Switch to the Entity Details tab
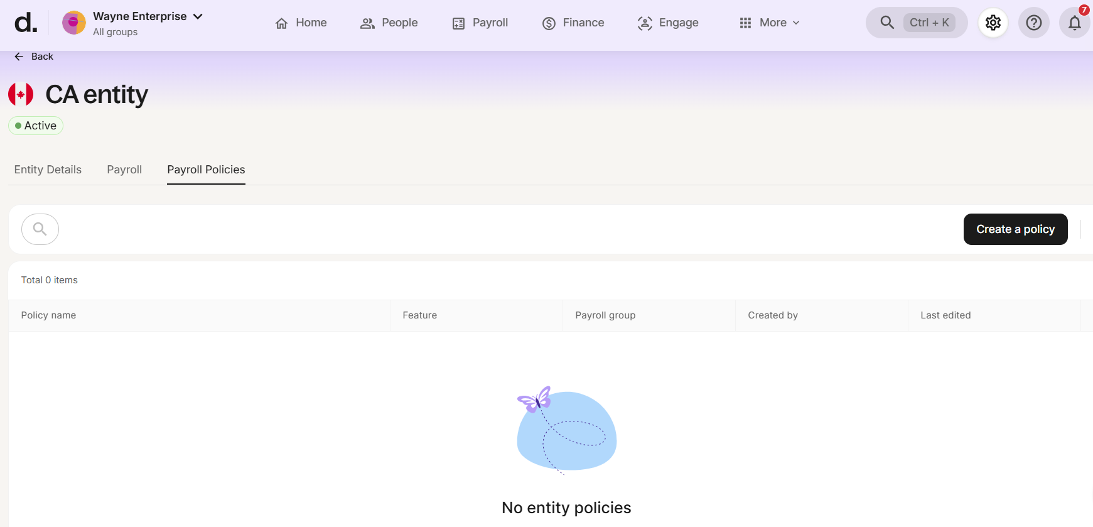Screen dimensions: 1093x527 click(x=48, y=170)
